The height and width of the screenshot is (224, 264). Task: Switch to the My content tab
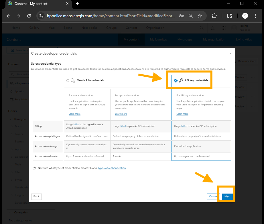click(131, 40)
